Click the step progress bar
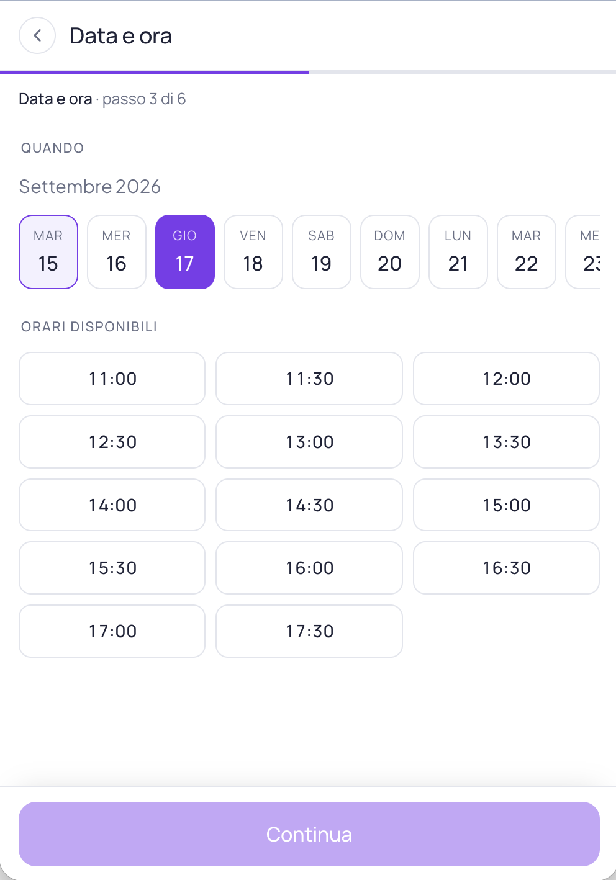This screenshot has width=616, height=880. pyautogui.click(x=308, y=72)
